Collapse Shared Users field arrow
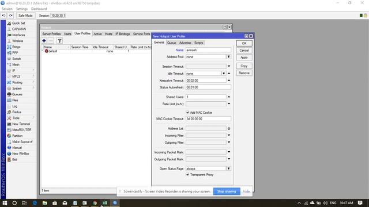369x207 pixels. (x=229, y=97)
